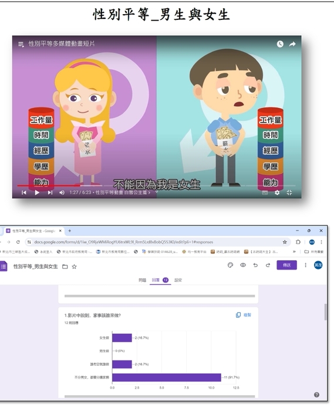The image size is (334, 411).
Task: Click the Share arrow on video
Action: point(292,44)
